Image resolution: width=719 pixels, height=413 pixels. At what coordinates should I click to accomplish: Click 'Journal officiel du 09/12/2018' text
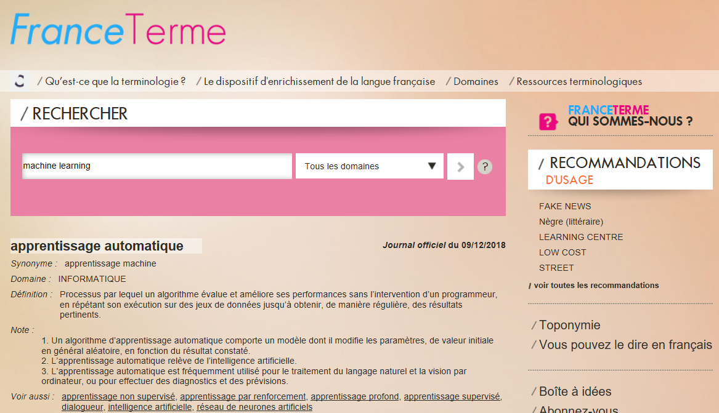pos(444,245)
